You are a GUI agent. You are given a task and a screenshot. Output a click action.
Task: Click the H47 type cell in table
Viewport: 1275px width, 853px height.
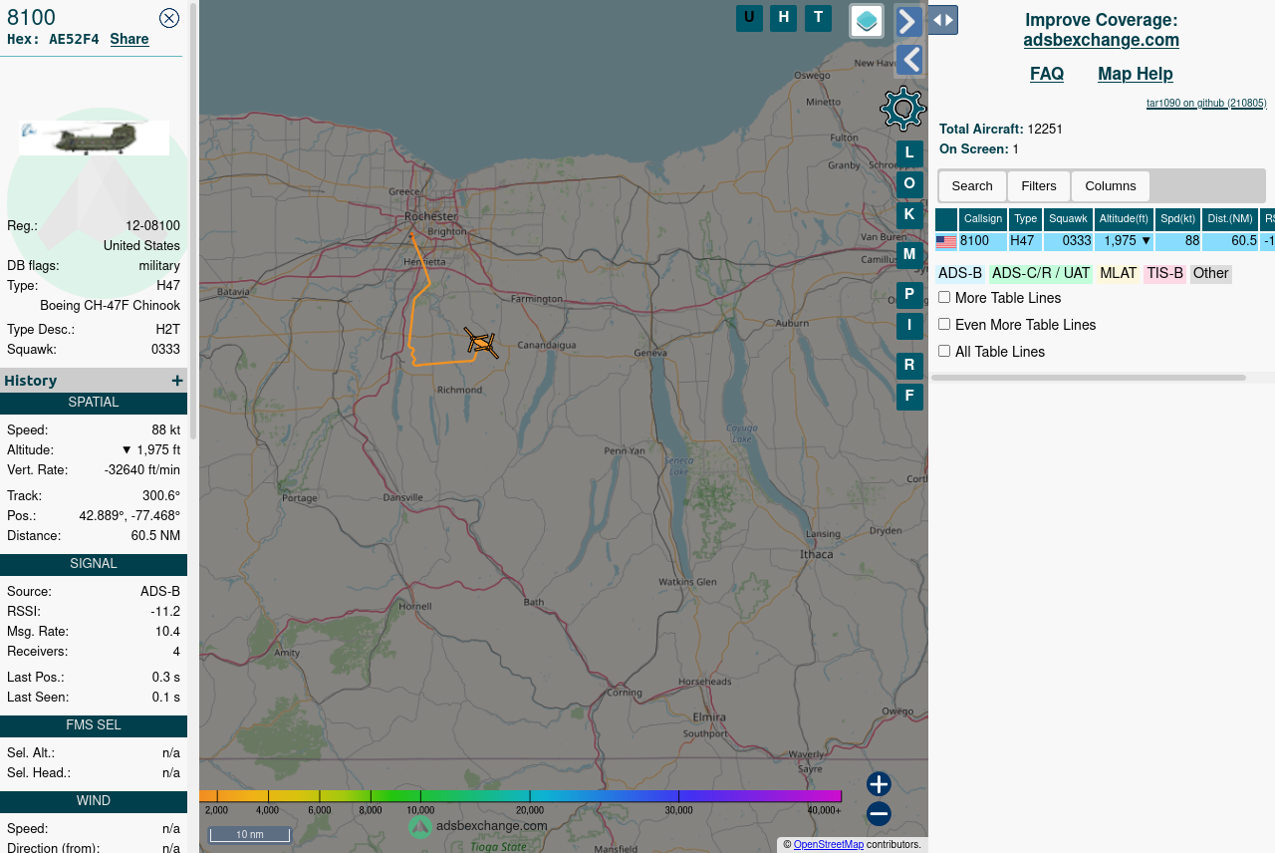point(1026,241)
